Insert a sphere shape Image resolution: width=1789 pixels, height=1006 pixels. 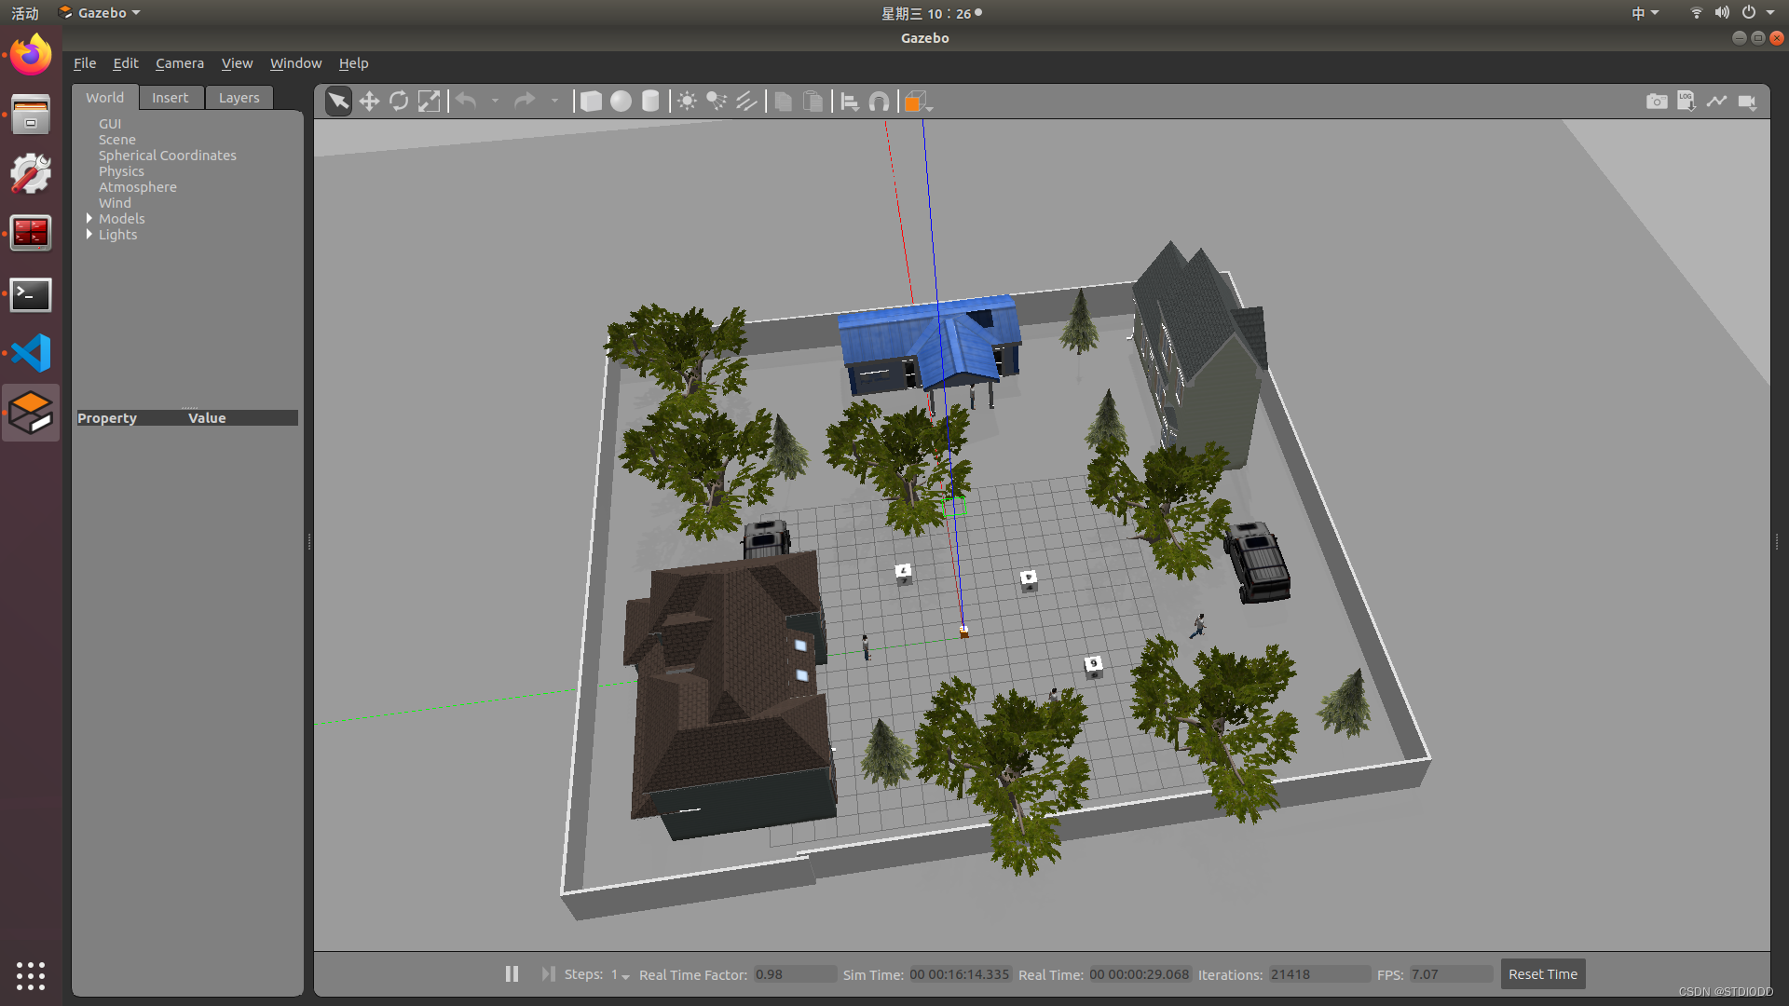621,102
